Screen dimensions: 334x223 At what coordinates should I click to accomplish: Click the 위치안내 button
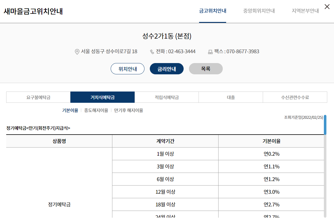tap(128, 69)
